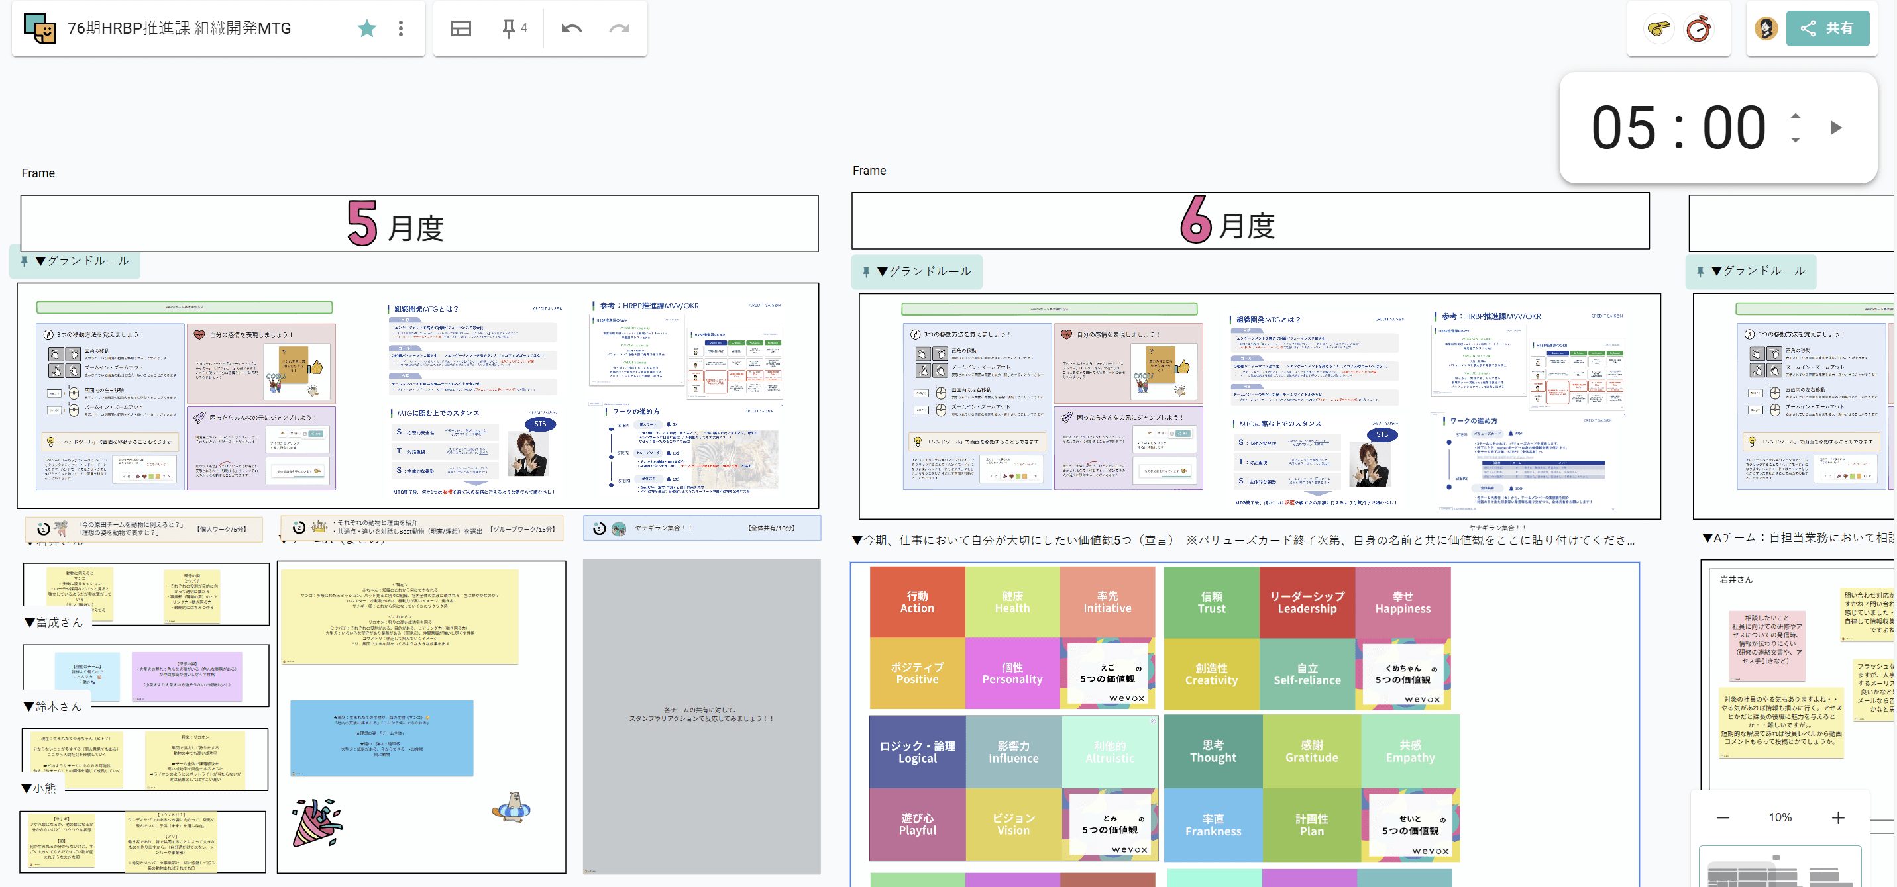Click the user avatar icon

[1765, 28]
